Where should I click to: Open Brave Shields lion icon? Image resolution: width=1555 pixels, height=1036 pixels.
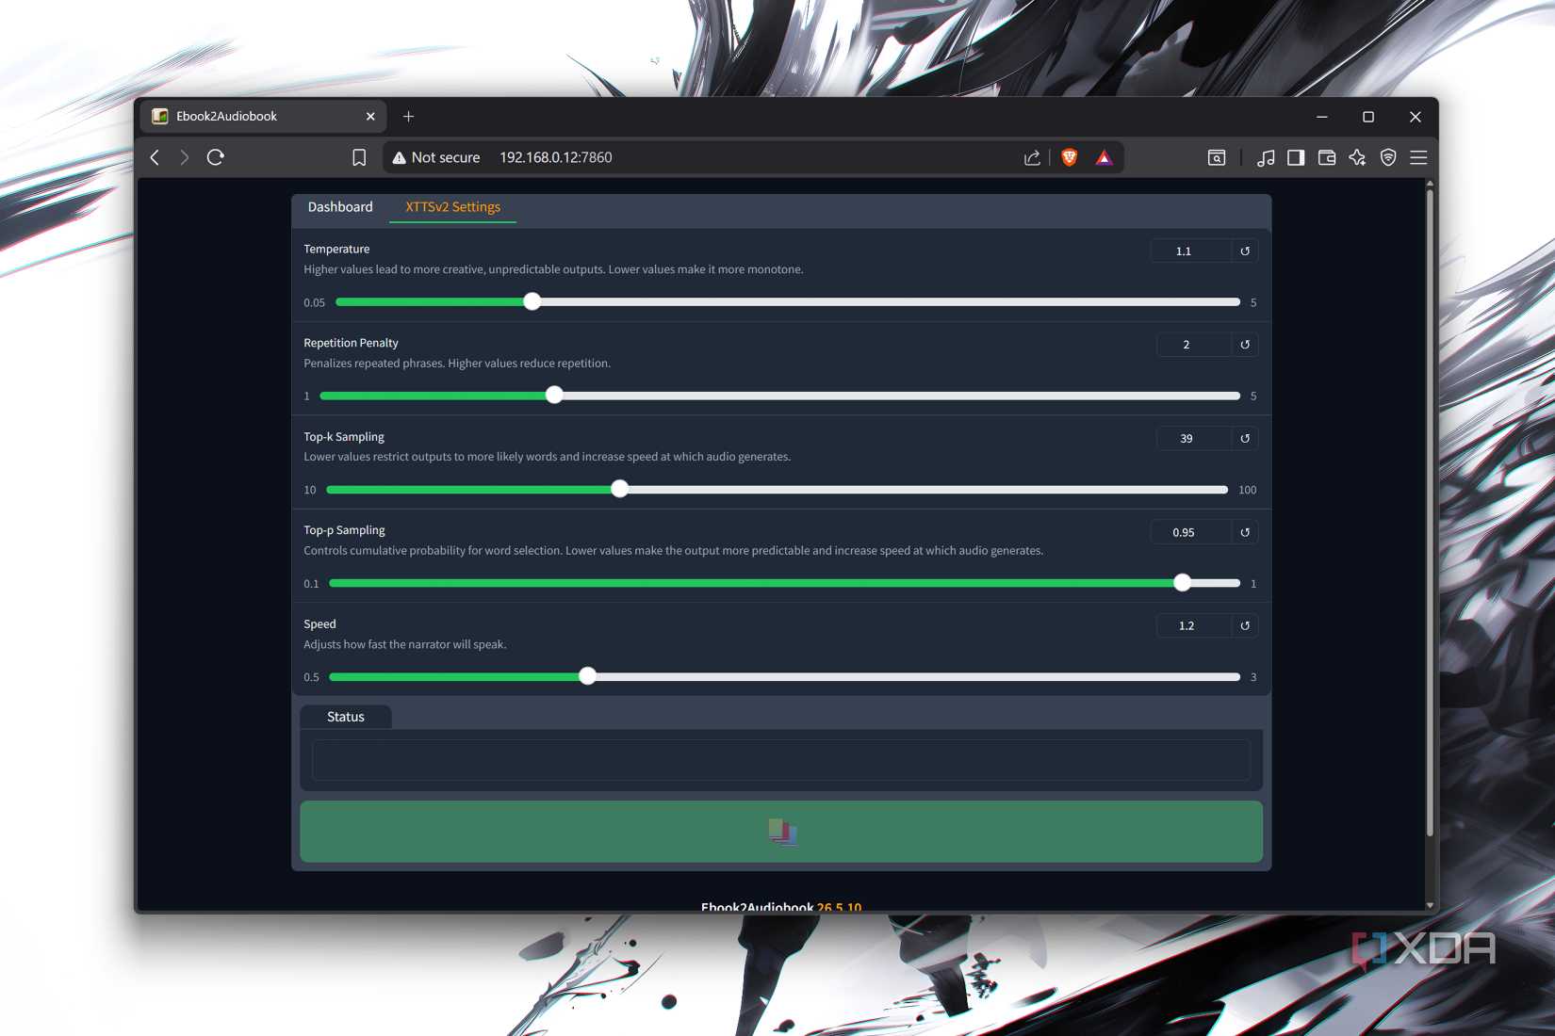click(1070, 157)
